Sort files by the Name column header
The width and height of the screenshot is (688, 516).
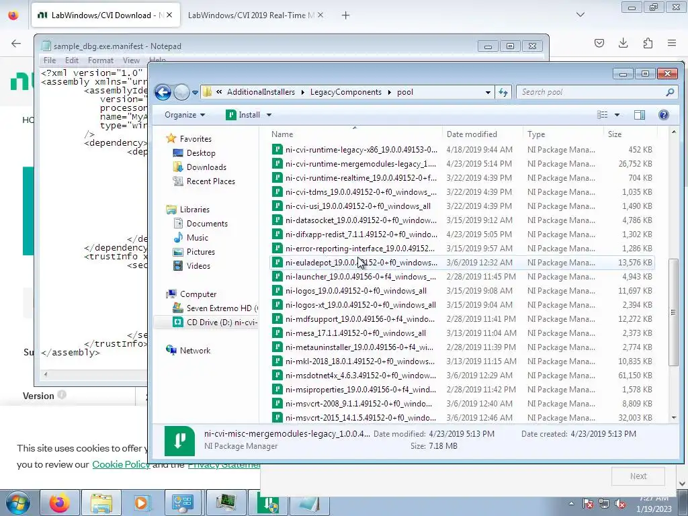tap(355, 134)
